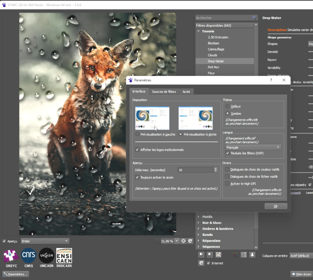
Task: Uncheck Afficher les logos institutionnels
Action: [x=137, y=150]
